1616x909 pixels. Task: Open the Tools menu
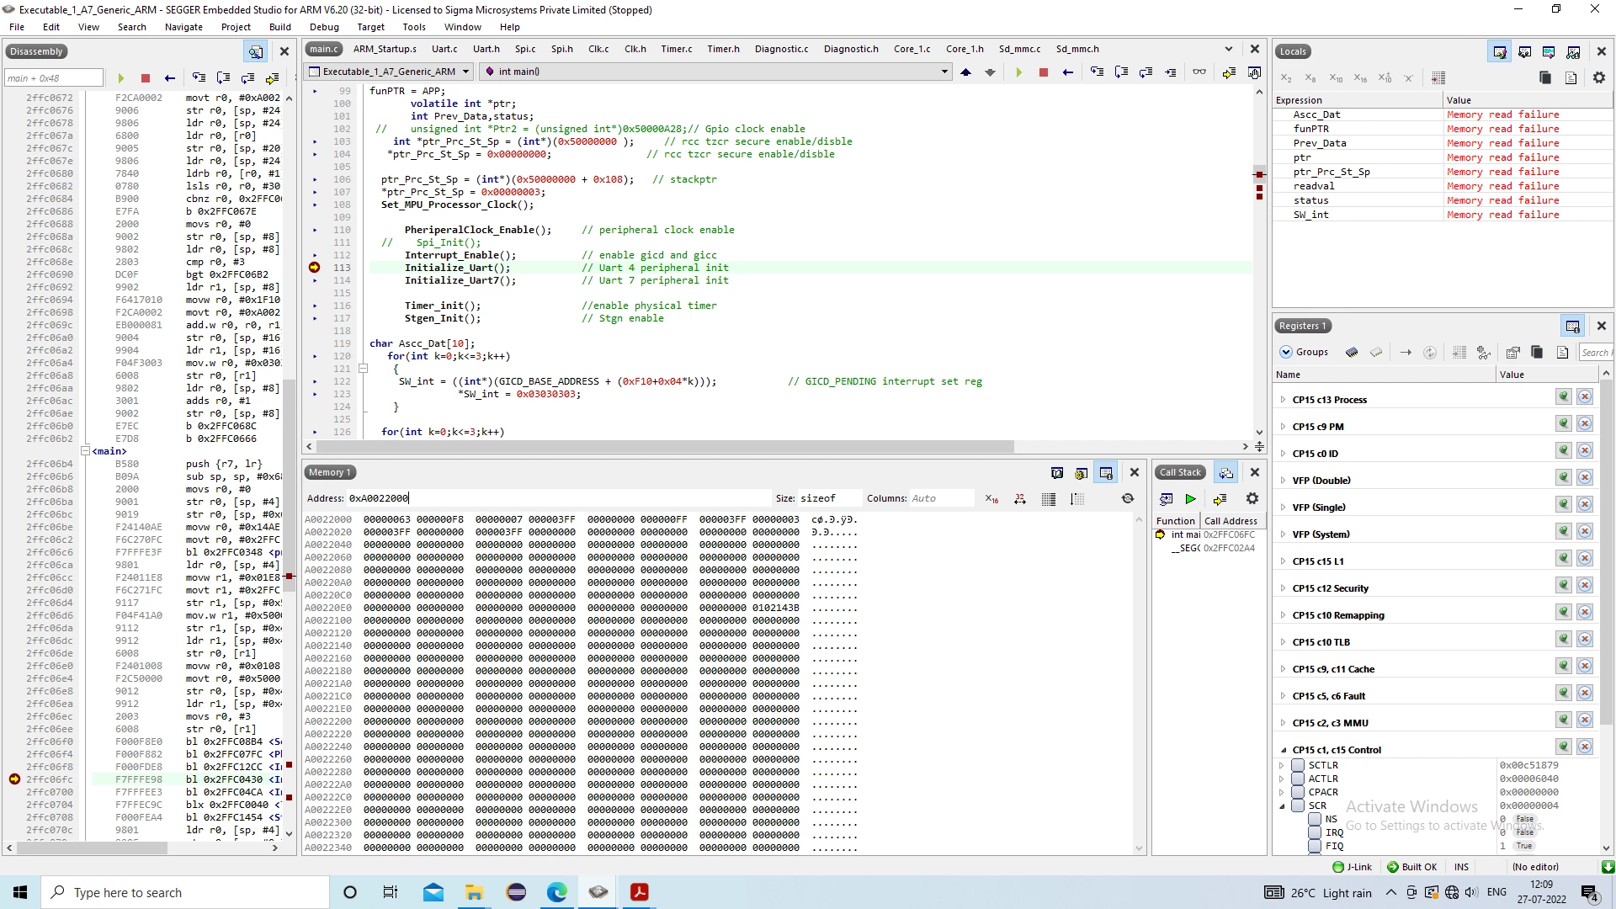coord(414,27)
